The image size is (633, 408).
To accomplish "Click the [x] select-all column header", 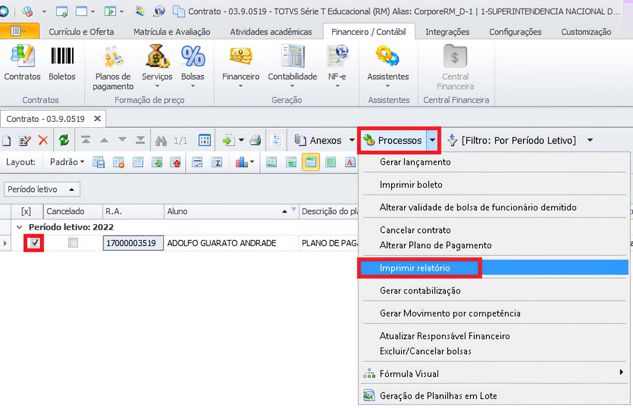I will pos(26,211).
